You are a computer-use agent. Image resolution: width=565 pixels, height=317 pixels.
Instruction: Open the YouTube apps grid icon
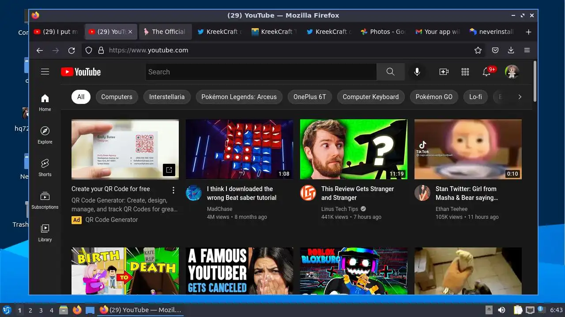click(x=465, y=72)
